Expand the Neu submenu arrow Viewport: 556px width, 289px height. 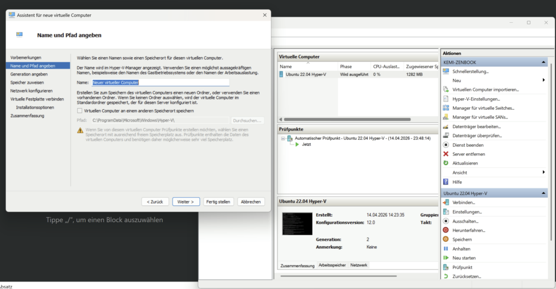544,80
